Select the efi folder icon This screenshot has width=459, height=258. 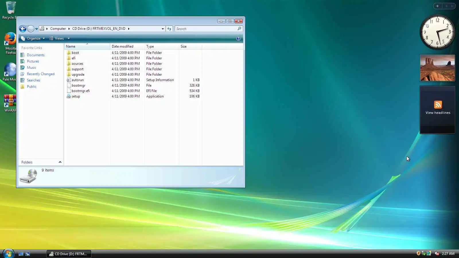[x=69, y=58]
